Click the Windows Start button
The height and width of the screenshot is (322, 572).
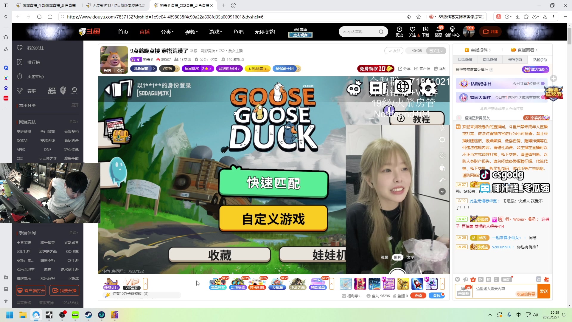(x=10, y=315)
